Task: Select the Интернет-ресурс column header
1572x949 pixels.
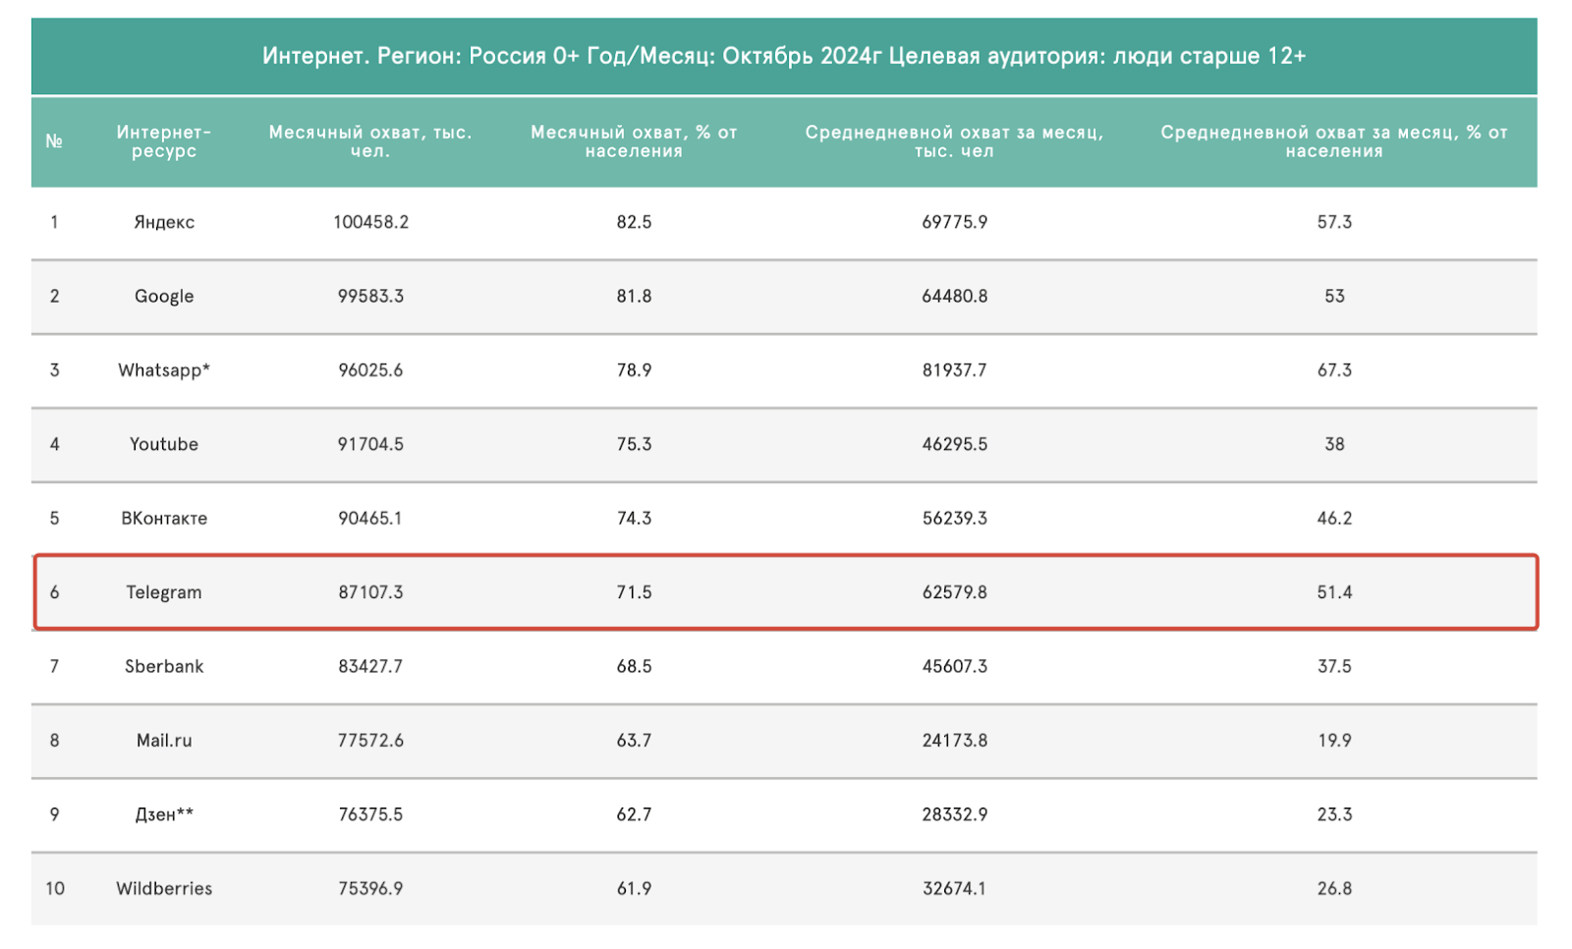Action: pyautogui.click(x=164, y=141)
